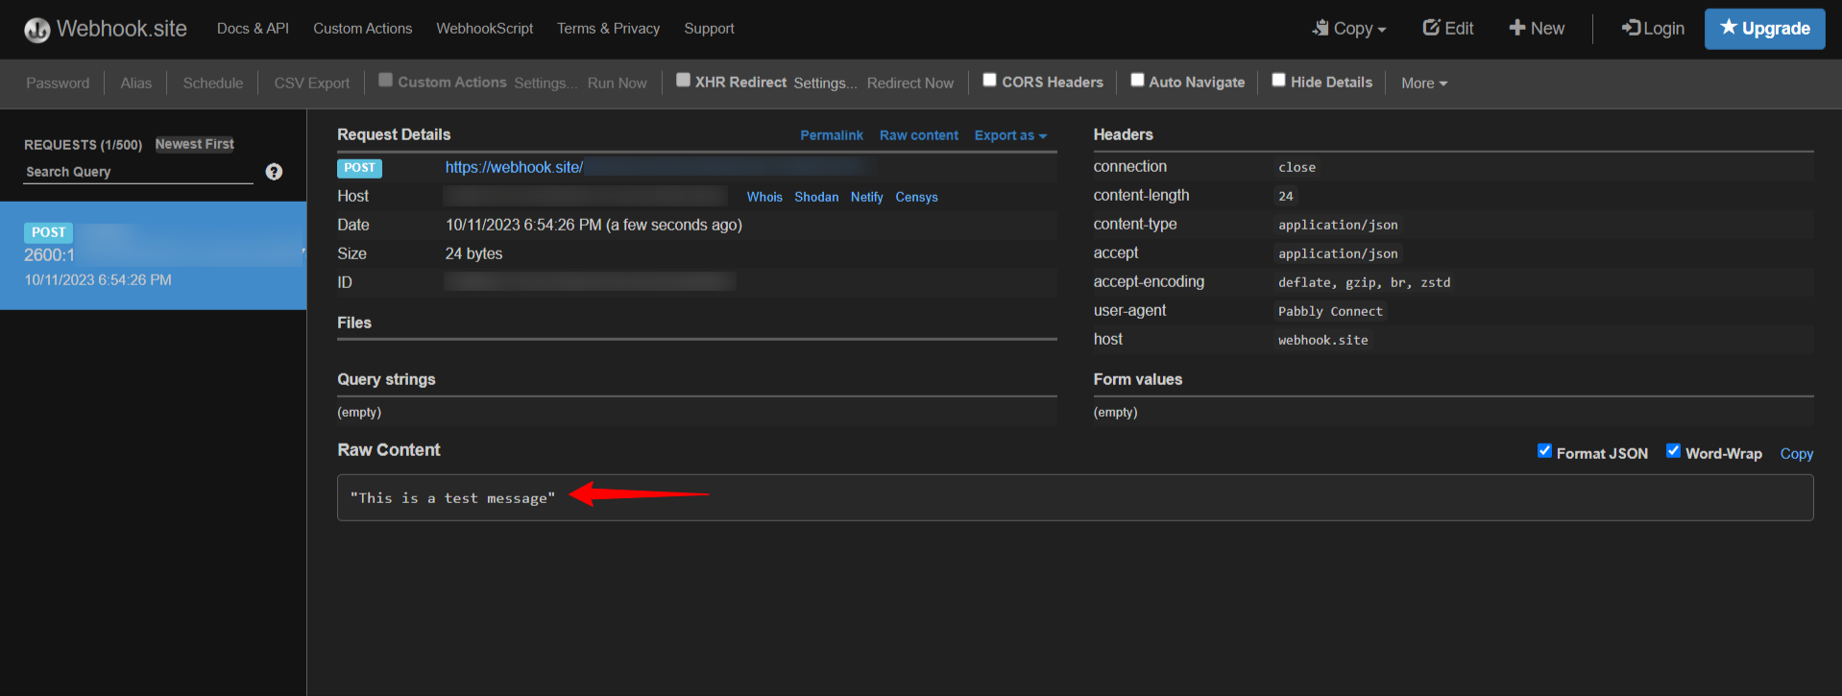Enable the Custom Actions checkbox
The width and height of the screenshot is (1842, 696).
pyautogui.click(x=385, y=81)
